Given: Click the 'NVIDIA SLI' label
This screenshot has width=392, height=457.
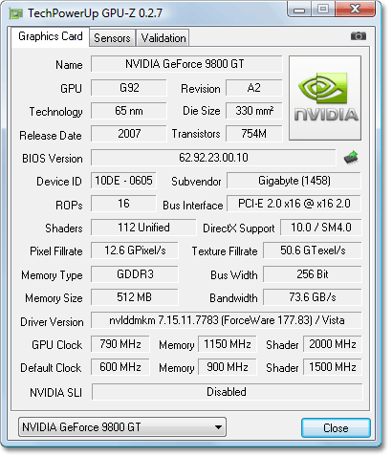Looking at the screenshot, I should pyautogui.click(x=55, y=393).
